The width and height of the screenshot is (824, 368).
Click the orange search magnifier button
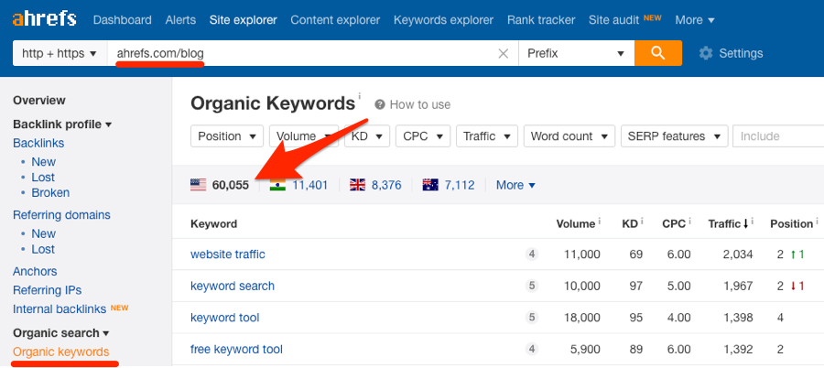pos(658,53)
